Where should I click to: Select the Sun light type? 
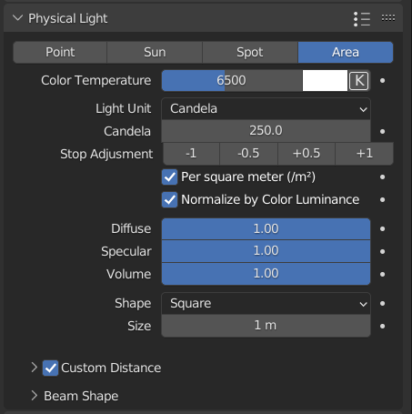[x=155, y=52]
